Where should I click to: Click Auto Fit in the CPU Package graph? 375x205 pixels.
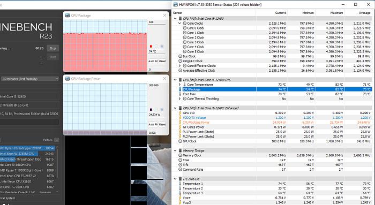(153, 61)
